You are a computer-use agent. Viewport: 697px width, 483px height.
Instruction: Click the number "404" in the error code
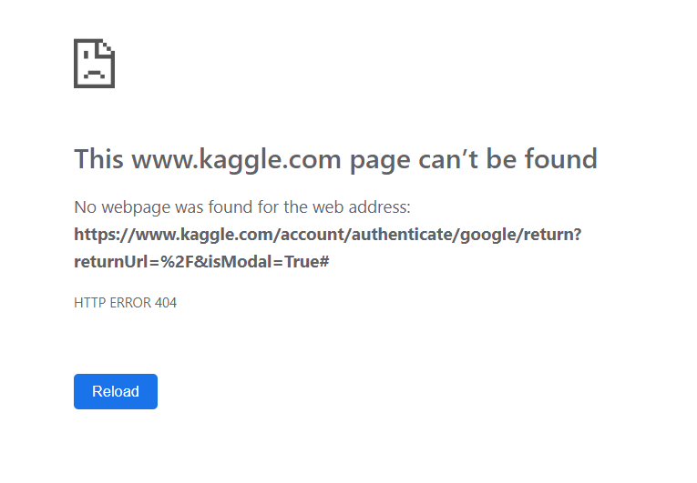pos(165,303)
